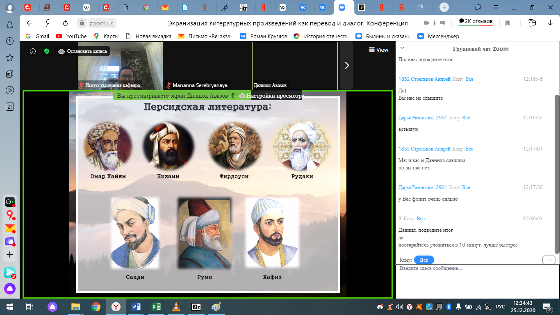Image resolution: width=560 pixels, height=315 pixels.
Task: Click the green encryption shield icon
Action: [x=47, y=51]
